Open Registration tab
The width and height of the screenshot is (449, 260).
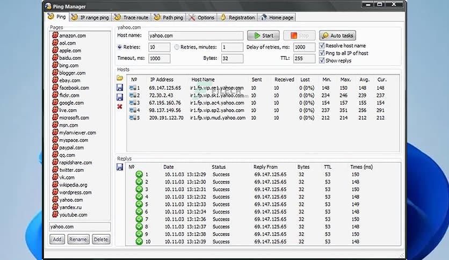pos(237,18)
